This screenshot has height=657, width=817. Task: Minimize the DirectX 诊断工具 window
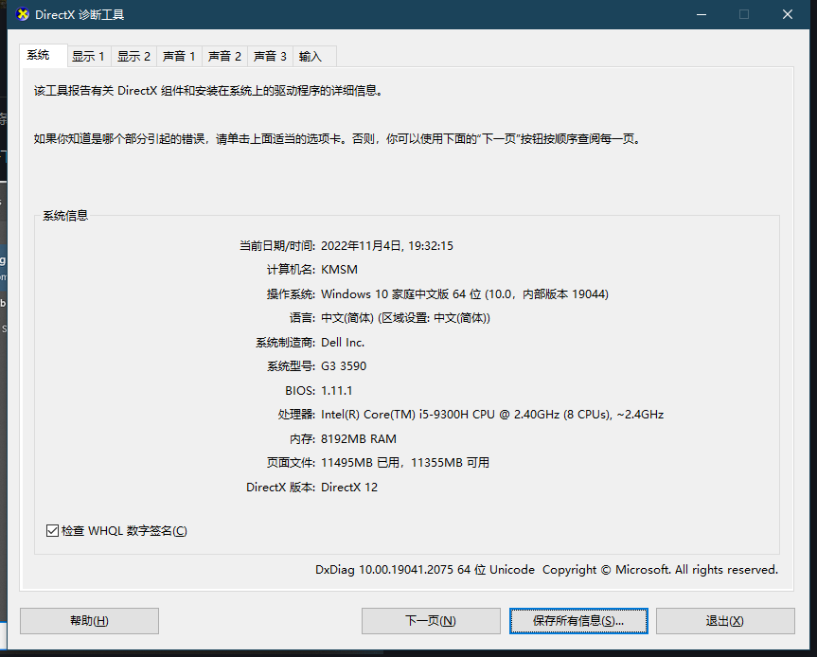point(701,14)
